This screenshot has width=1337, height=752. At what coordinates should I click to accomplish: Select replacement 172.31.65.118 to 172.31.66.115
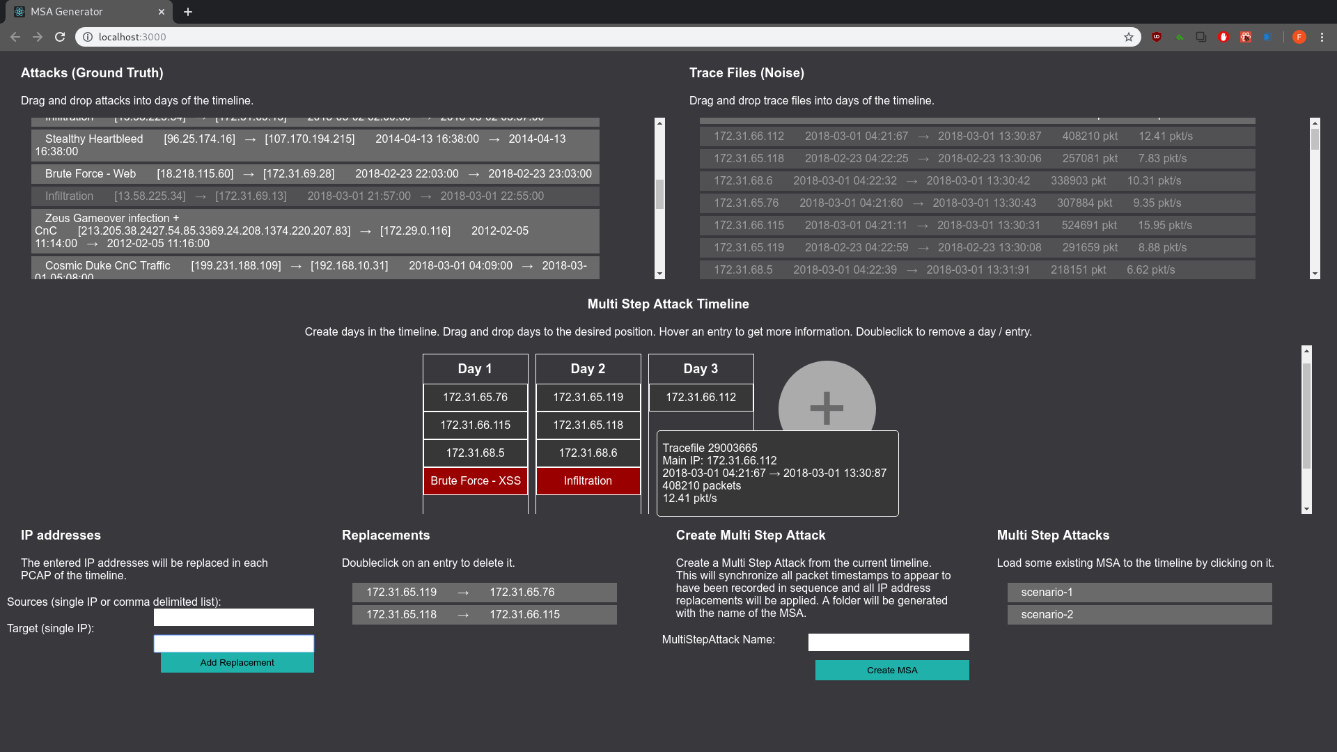(484, 615)
